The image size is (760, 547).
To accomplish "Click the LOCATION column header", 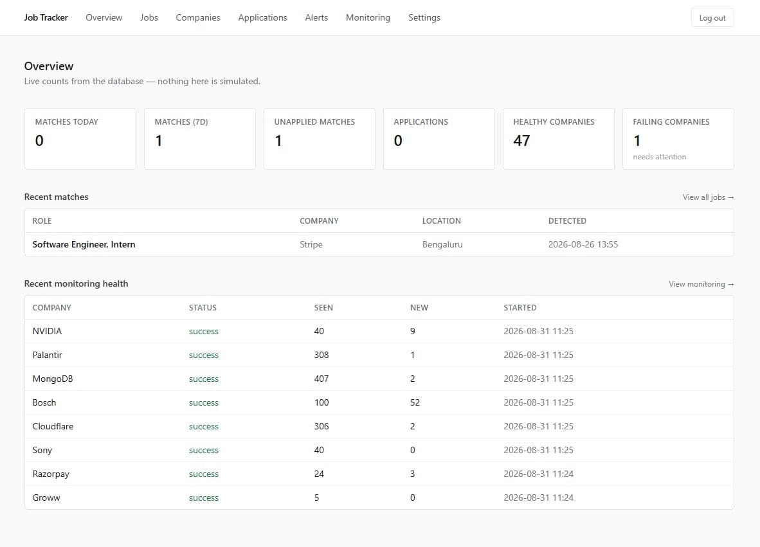I will [442, 221].
